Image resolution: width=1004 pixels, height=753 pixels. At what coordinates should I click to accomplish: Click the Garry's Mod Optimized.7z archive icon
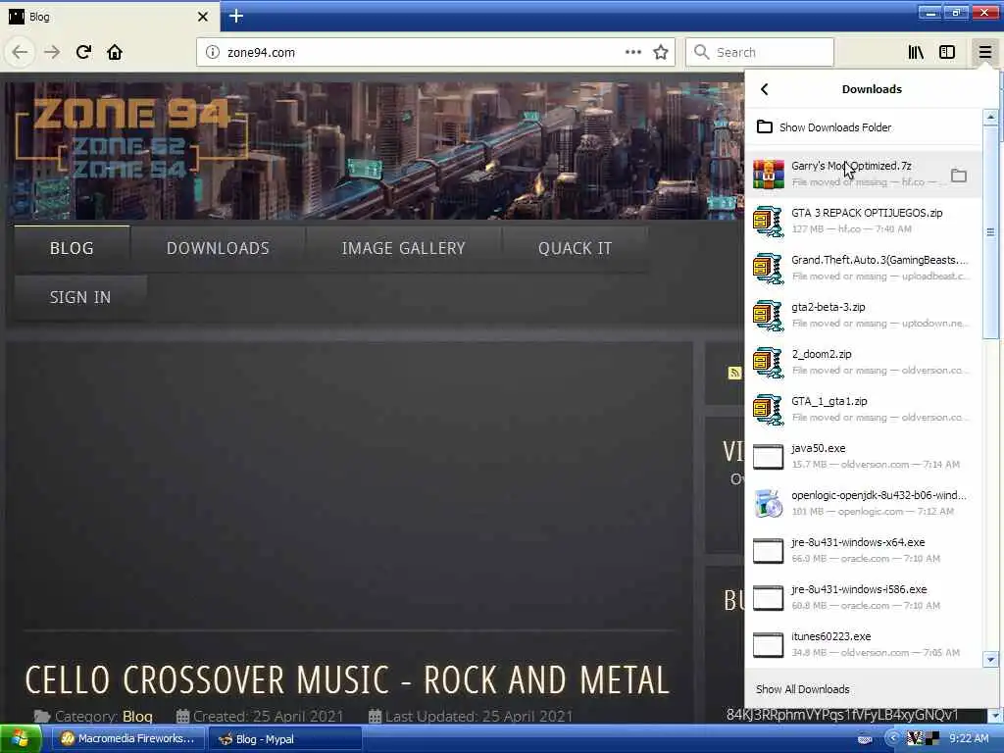point(769,175)
